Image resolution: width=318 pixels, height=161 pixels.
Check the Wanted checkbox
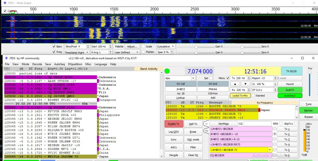[253, 96]
